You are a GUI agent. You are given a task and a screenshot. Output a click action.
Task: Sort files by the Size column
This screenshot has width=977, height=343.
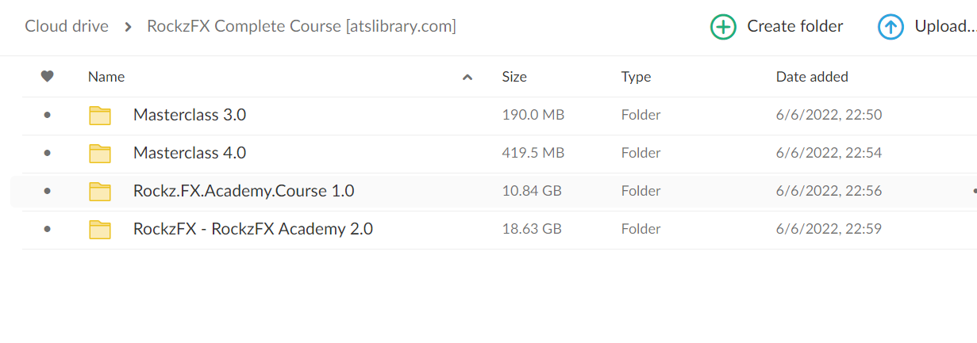point(514,77)
